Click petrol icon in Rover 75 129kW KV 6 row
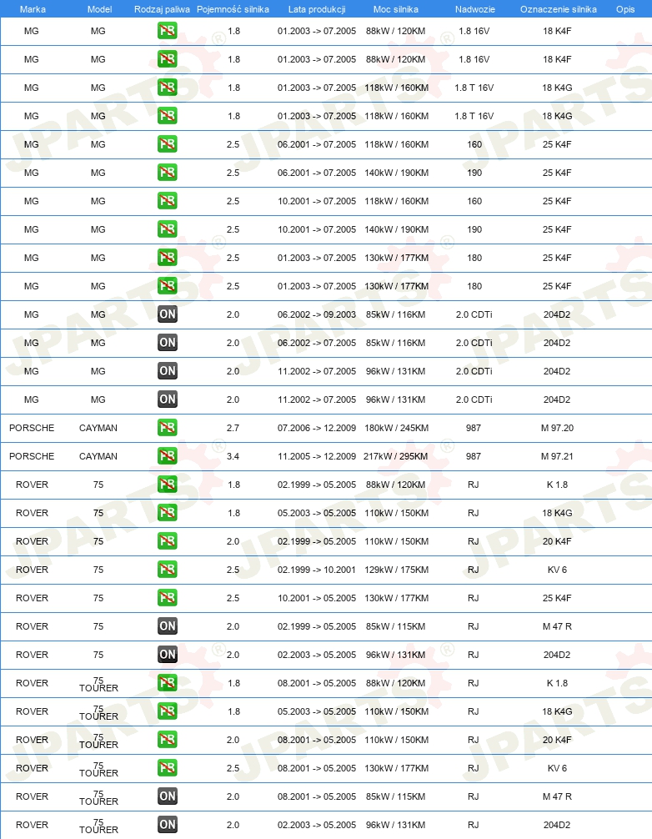The width and height of the screenshot is (652, 839). [168, 570]
